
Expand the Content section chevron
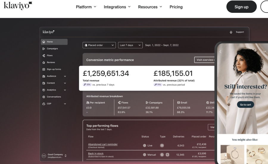point(65,83)
